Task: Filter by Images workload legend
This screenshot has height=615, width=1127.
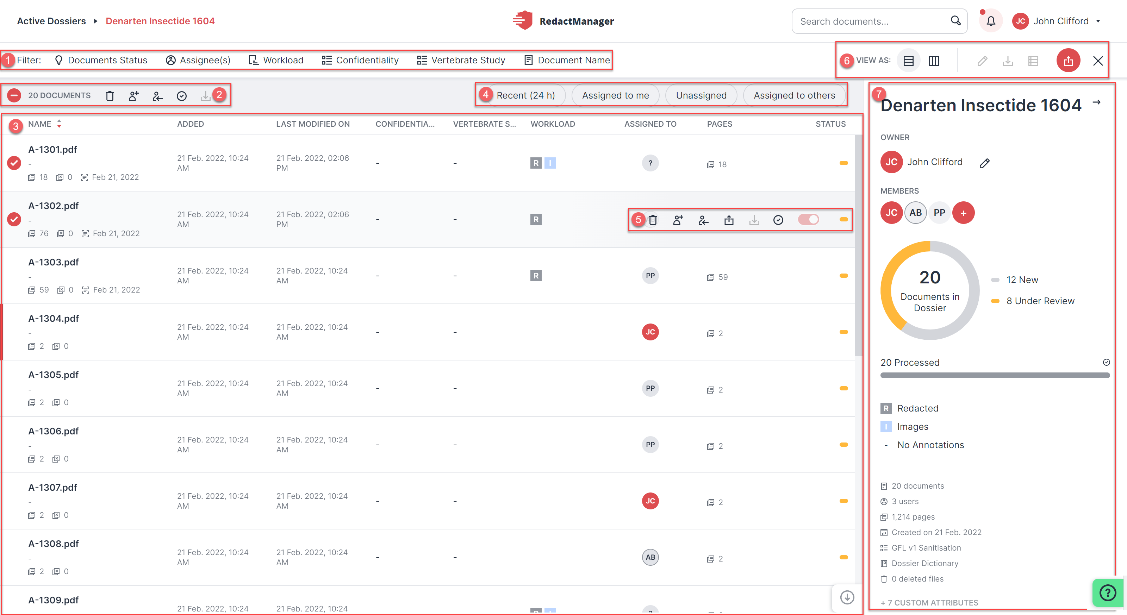Action: point(904,426)
